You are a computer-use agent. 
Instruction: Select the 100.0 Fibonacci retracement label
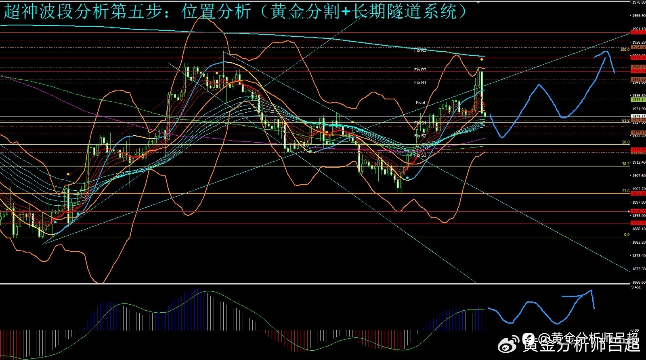pos(625,50)
